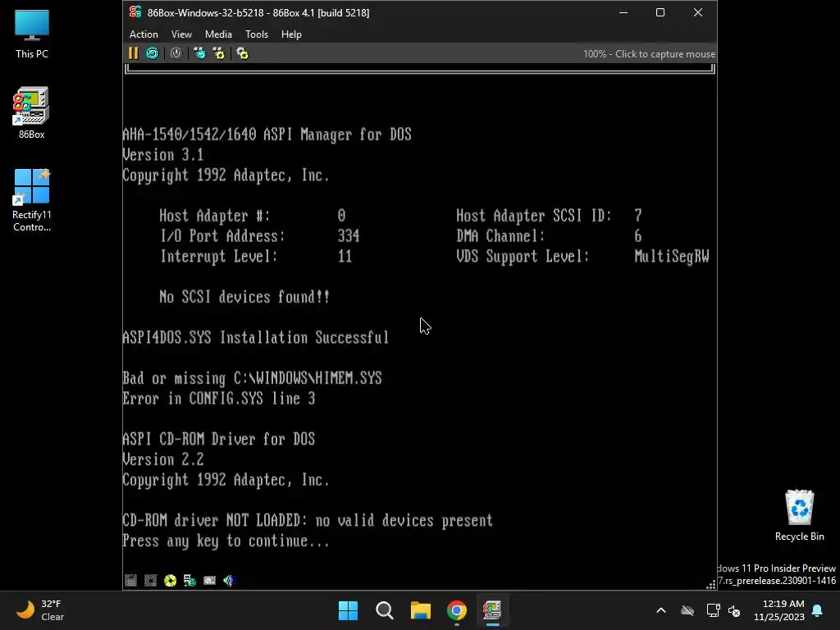Open notifications bell icon
Image resolution: width=840 pixels, height=630 pixels.
pos(818,610)
